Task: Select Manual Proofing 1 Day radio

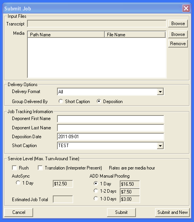Action: coord(96,183)
